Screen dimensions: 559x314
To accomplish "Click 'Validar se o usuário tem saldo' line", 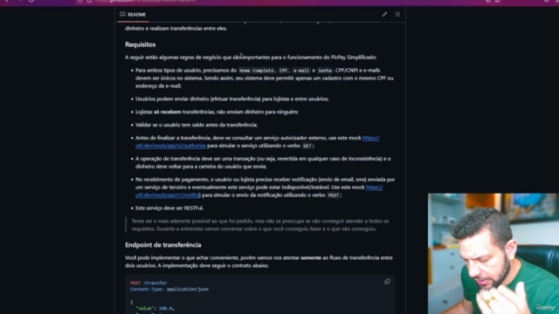I will point(196,125).
